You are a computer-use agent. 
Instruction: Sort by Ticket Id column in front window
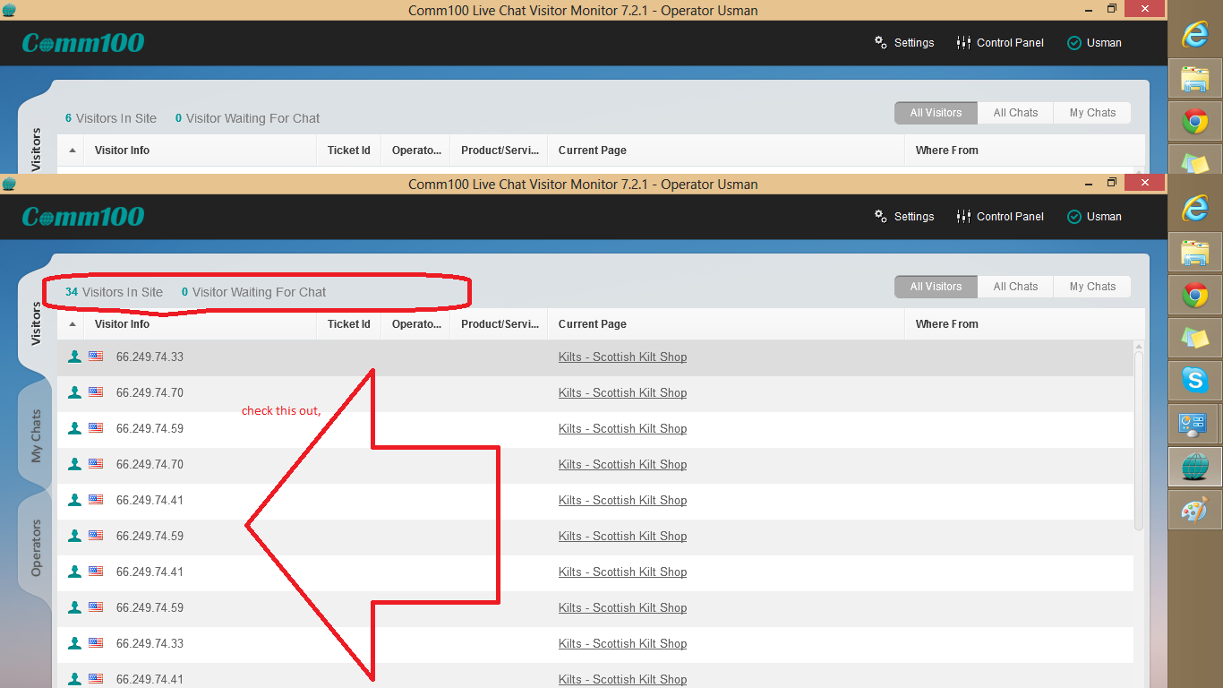(x=349, y=324)
